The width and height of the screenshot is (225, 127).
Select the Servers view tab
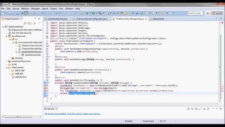(51, 109)
